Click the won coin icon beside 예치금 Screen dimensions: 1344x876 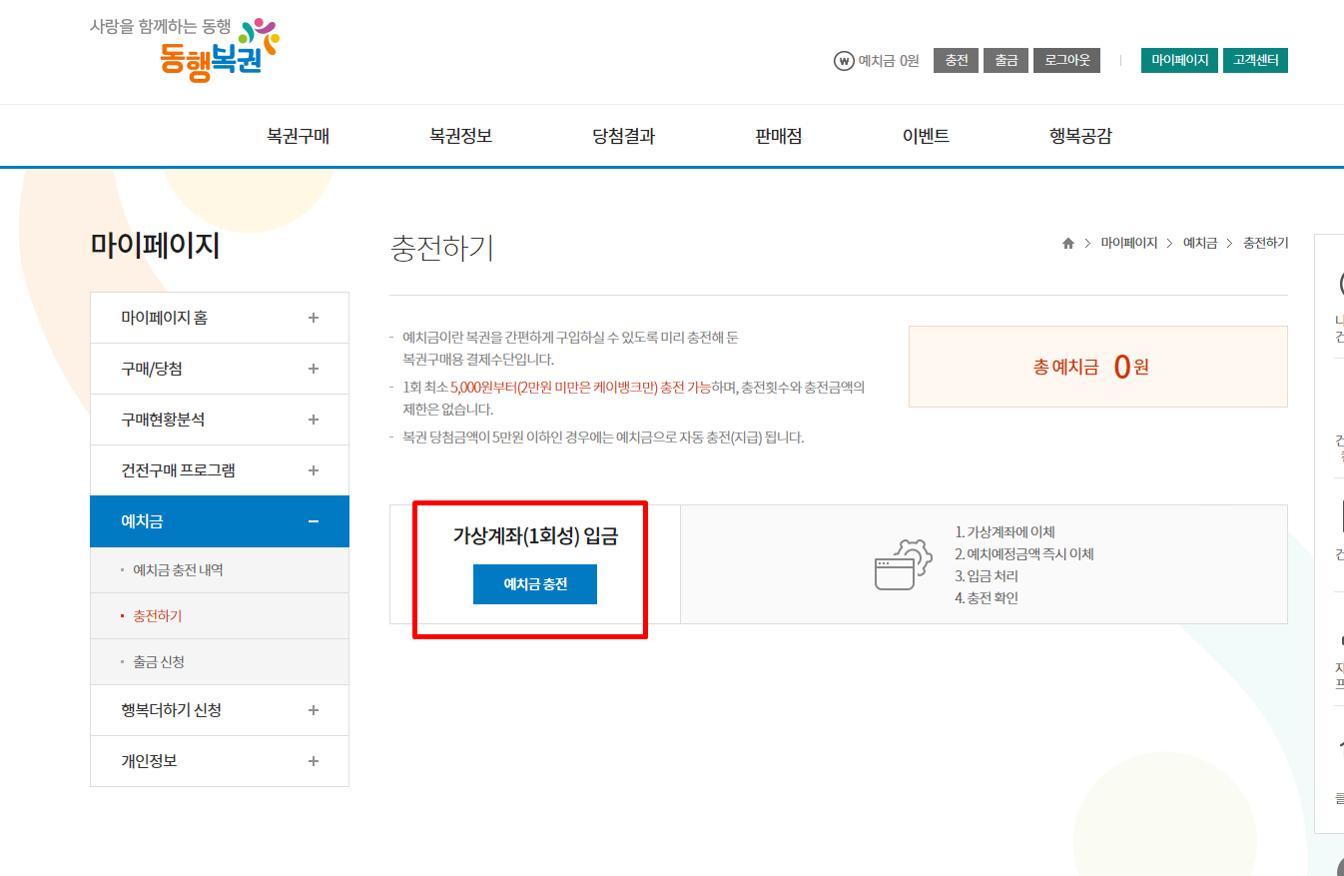(844, 61)
